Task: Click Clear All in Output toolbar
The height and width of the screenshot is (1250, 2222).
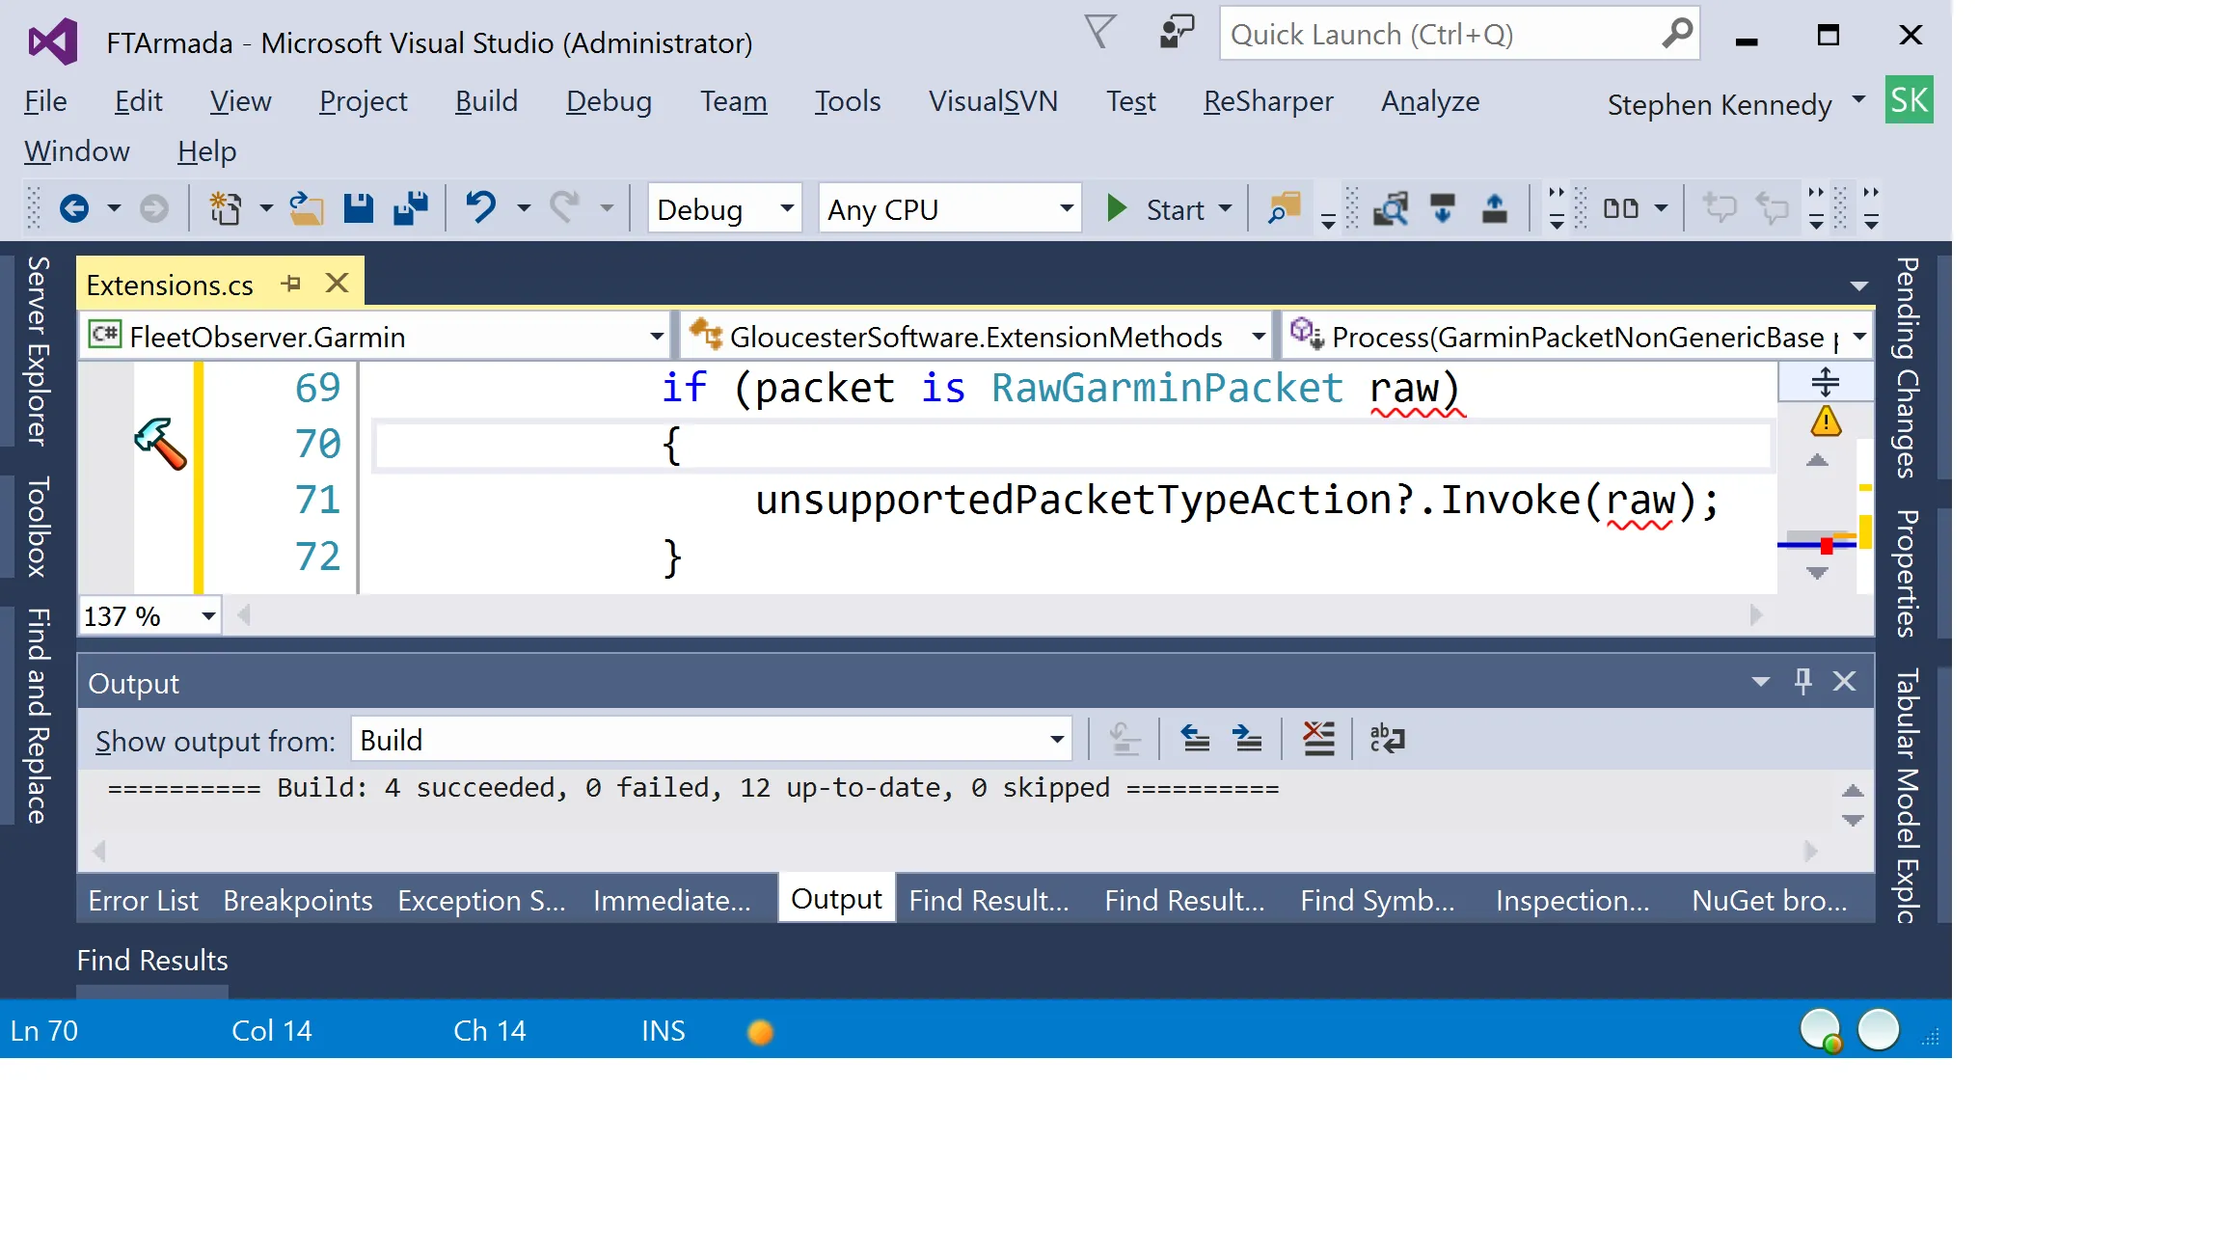Action: click(1318, 740)
